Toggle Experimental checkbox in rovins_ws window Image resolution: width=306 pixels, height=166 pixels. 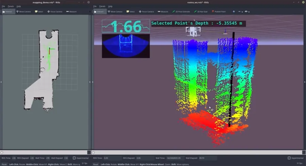click(x=289, y=158)
